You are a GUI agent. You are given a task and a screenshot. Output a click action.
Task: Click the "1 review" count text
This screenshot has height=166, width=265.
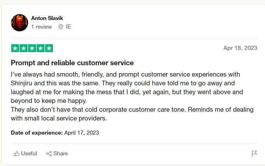(x=41, y=27)
